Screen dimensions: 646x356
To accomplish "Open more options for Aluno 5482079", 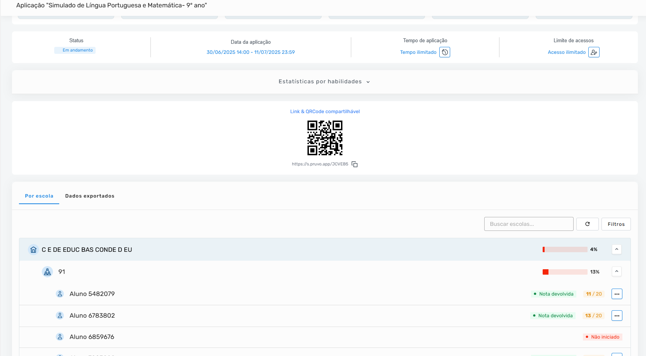I will tap(617, 294).
